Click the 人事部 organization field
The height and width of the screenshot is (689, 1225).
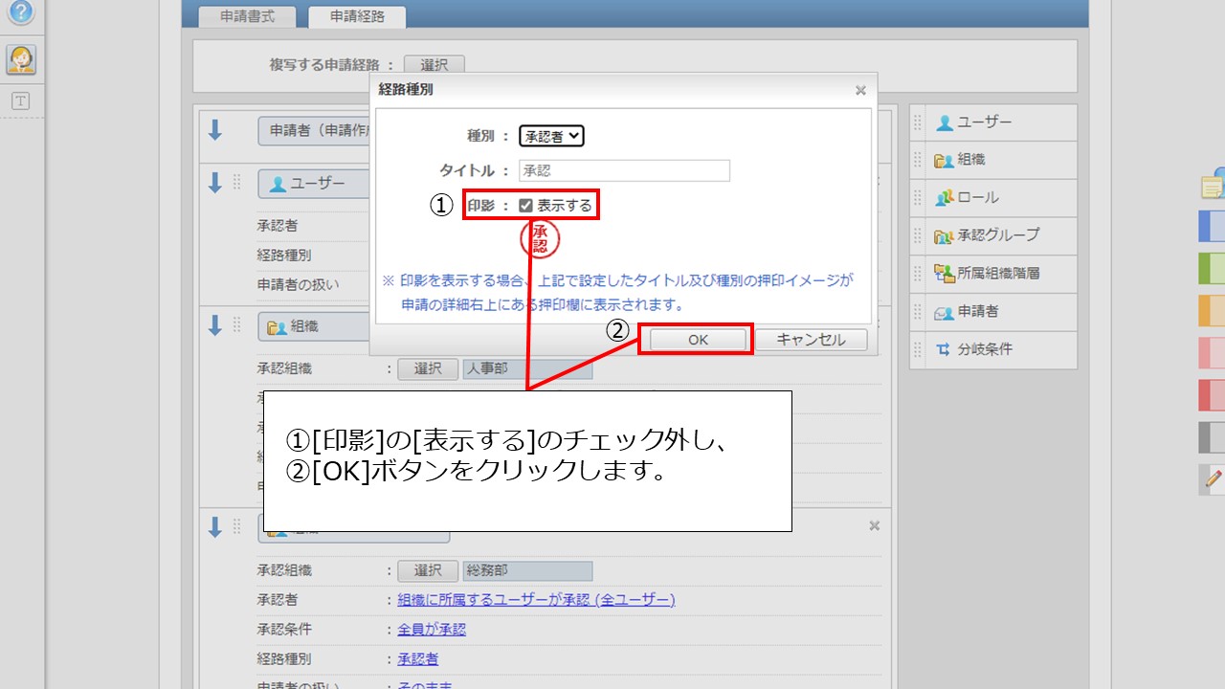pyautogui.click(x=527, y=368)
